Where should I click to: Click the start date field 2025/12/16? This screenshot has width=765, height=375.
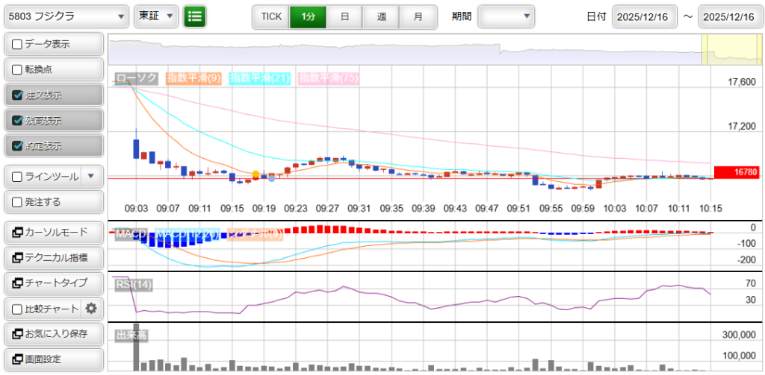(645, 16)
